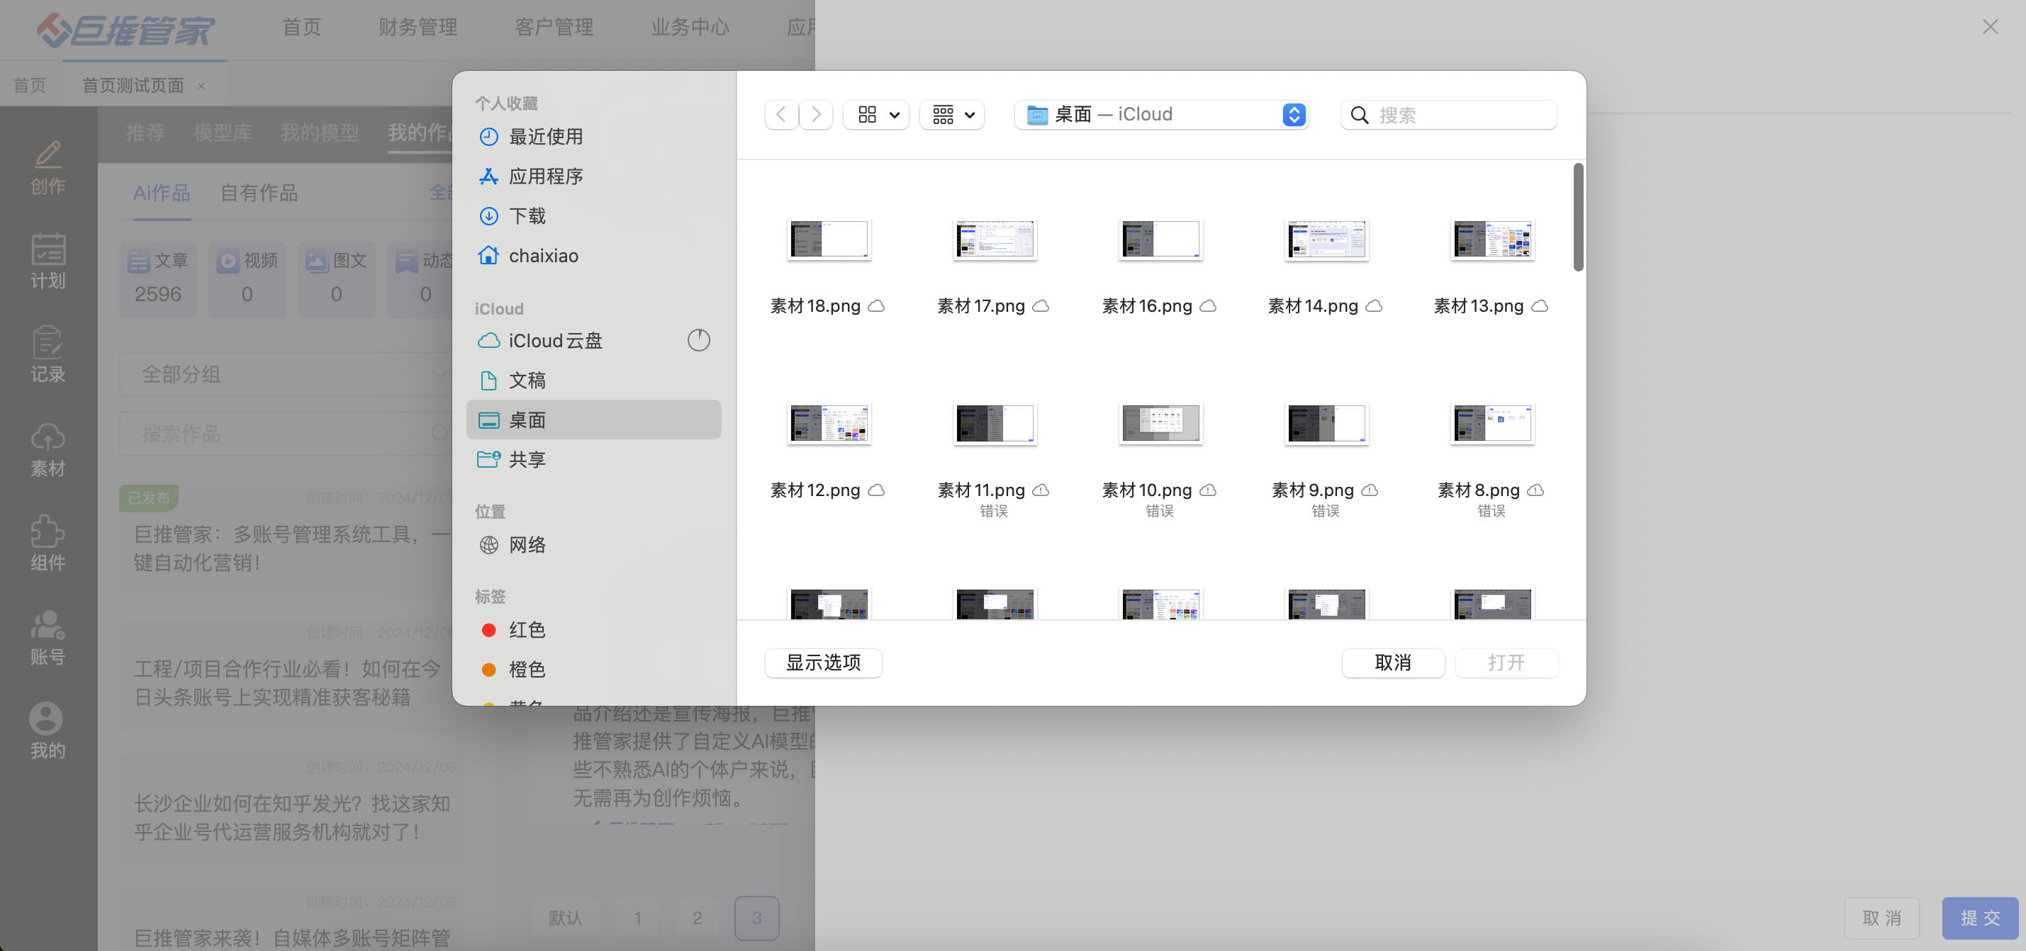The image size is (2026, 951).
Task: Click the forward navigation arrow in file dialog
Action: [817, 115]
